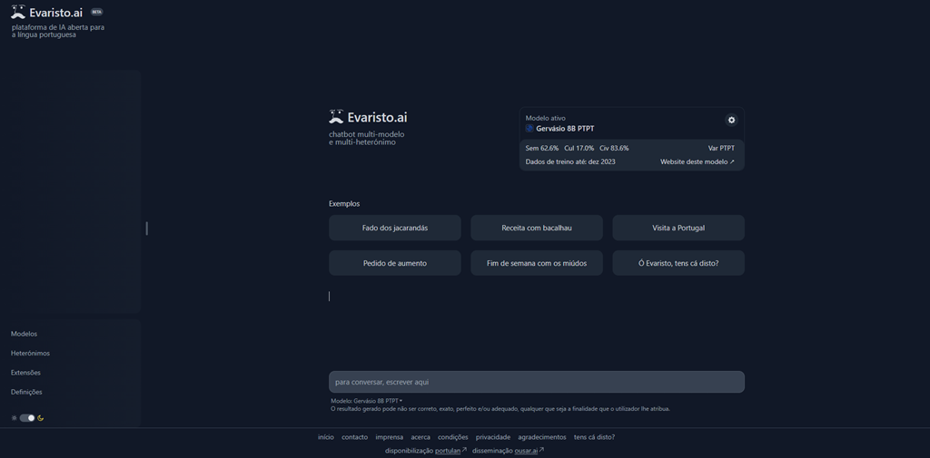Click the 'Var PTPT' label
Viewport: 930px width, 458px height.
tap(721, 148)
